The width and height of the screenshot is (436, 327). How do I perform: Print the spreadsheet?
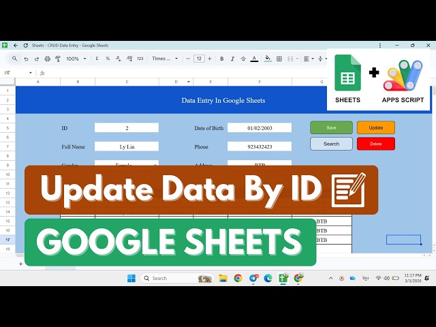48,59
